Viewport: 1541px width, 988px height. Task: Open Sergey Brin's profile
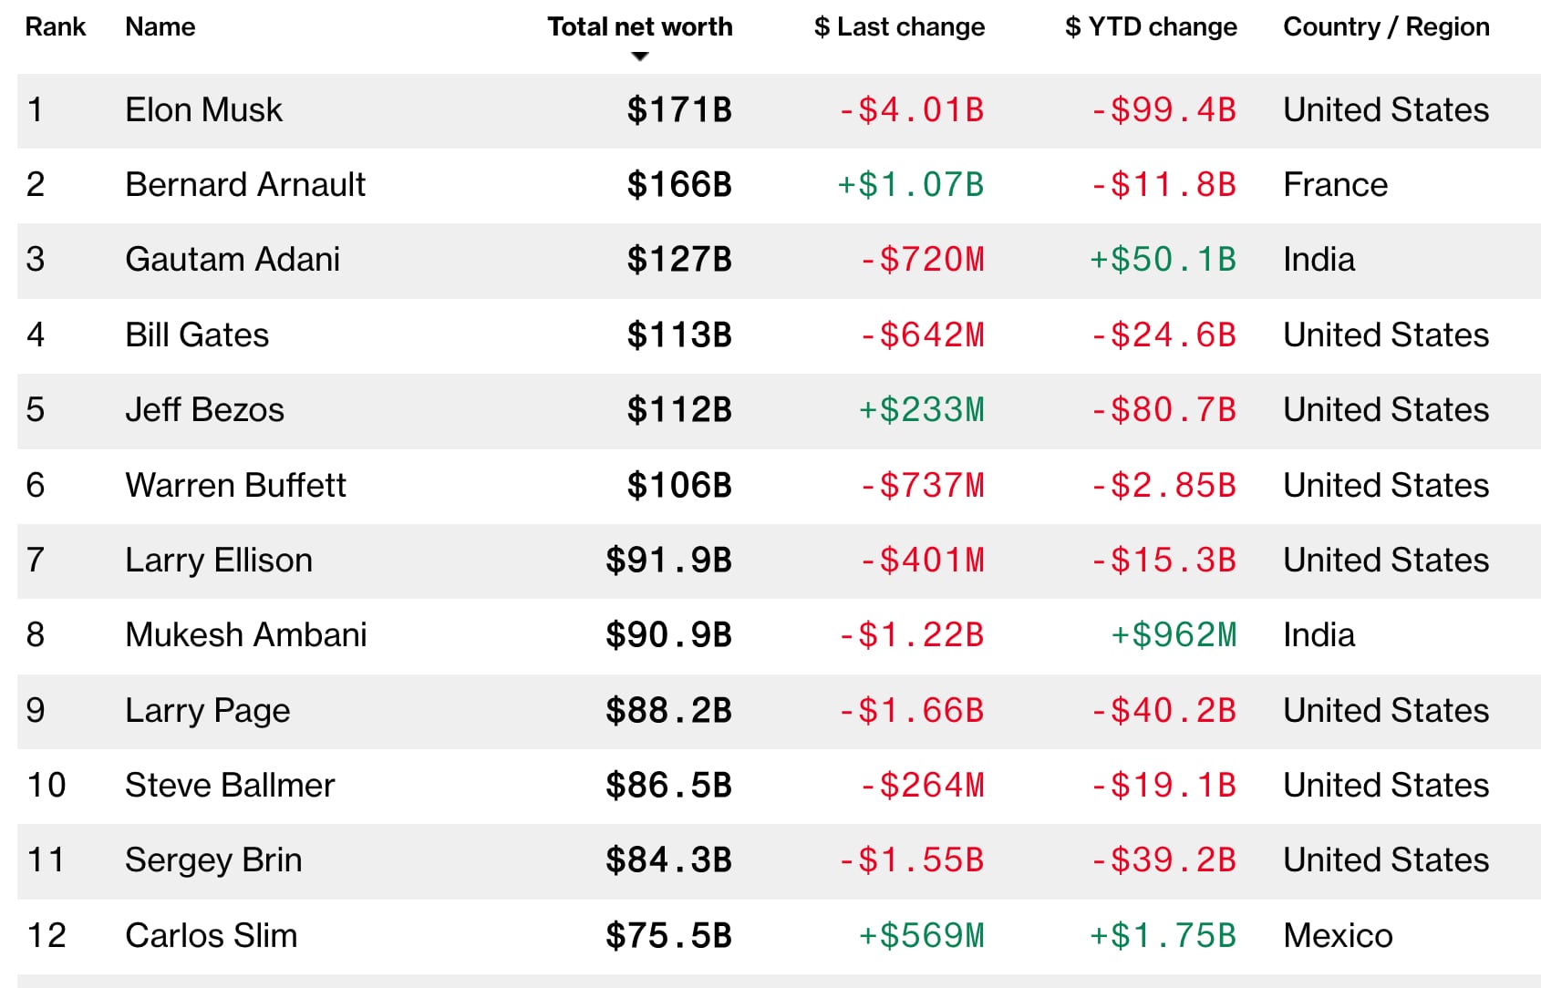pos(213,860)
